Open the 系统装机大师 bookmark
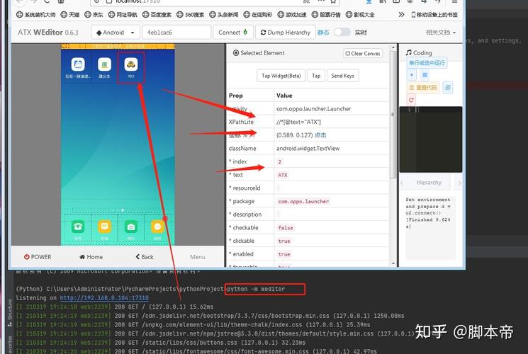The image size is (528, 354). 36,14
